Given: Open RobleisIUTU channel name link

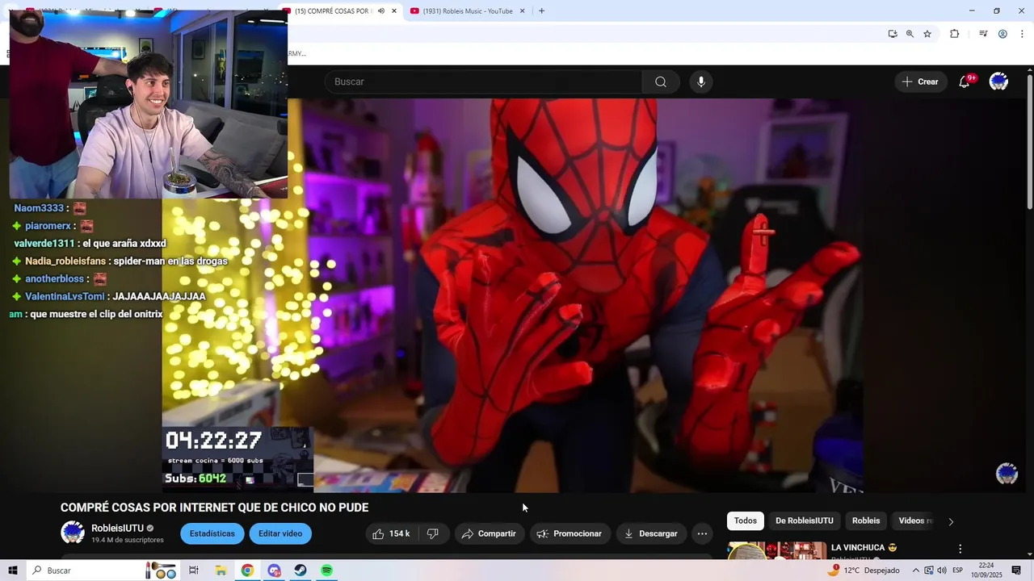Looking at the screenshot, I should [x=117, y=528].
